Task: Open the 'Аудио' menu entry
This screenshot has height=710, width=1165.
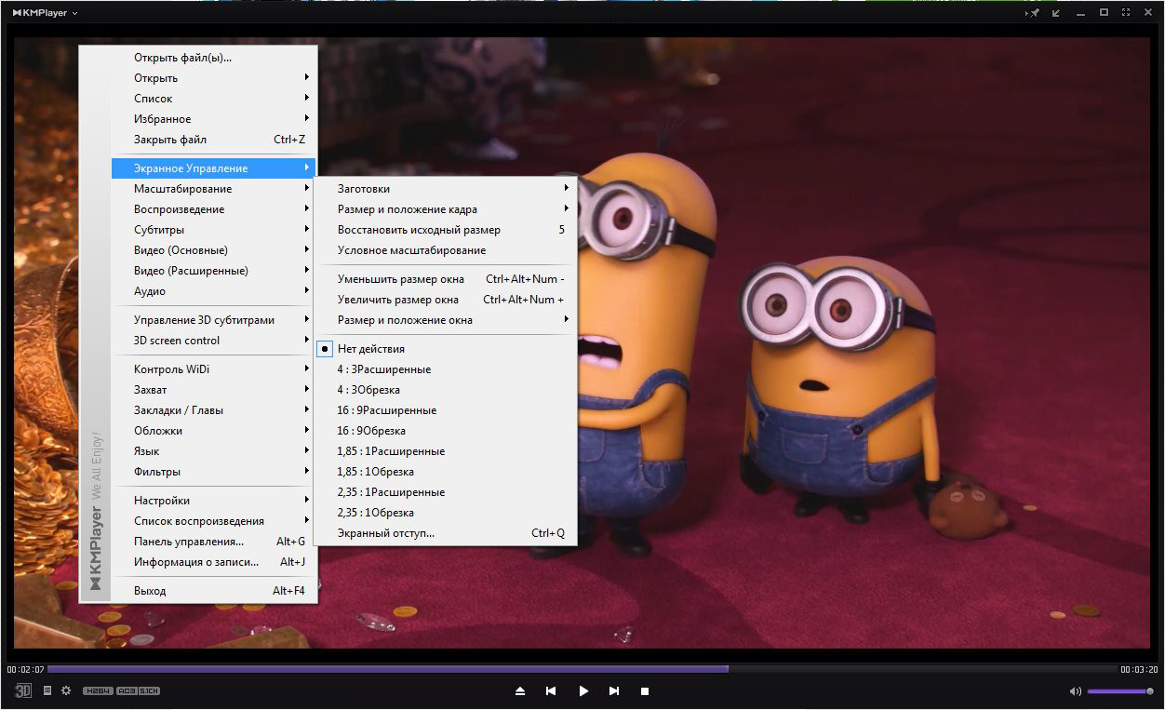Action: [213, 291]
